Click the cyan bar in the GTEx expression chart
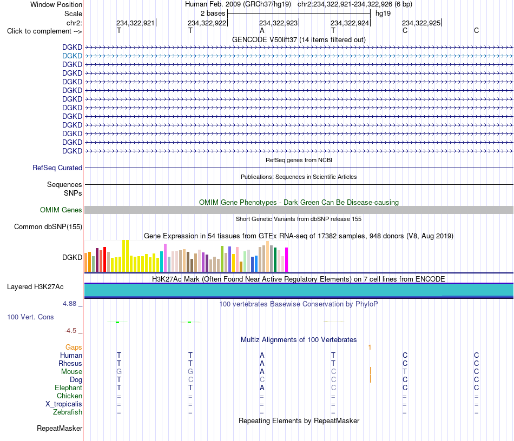The width and height of the screenshot is (514, 441). pyautogui.click(x=162, y=262)
